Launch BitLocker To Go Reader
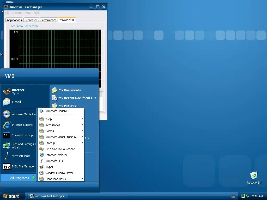Screen dimensions: 267x200 pyautogui.click(x=61, y=149)
